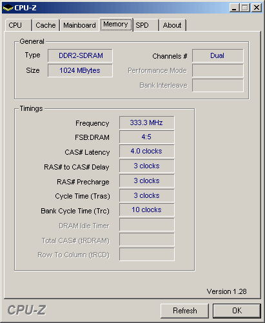
Task: Open the About tab
Action: [x=172, y=25]
